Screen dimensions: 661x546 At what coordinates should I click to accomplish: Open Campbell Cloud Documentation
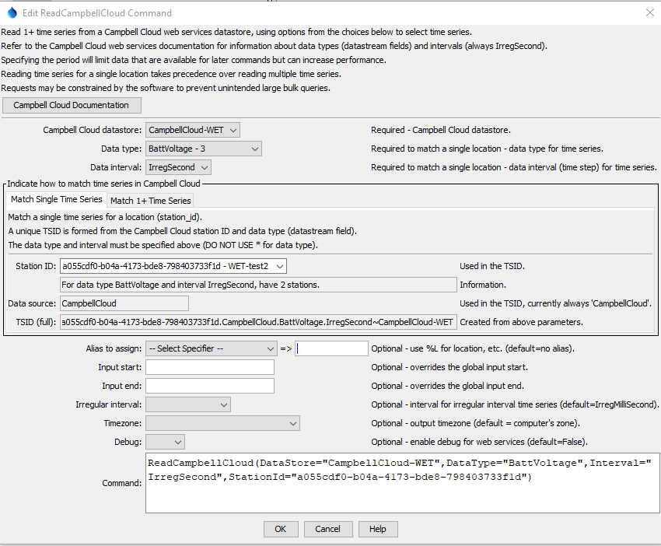72,105
